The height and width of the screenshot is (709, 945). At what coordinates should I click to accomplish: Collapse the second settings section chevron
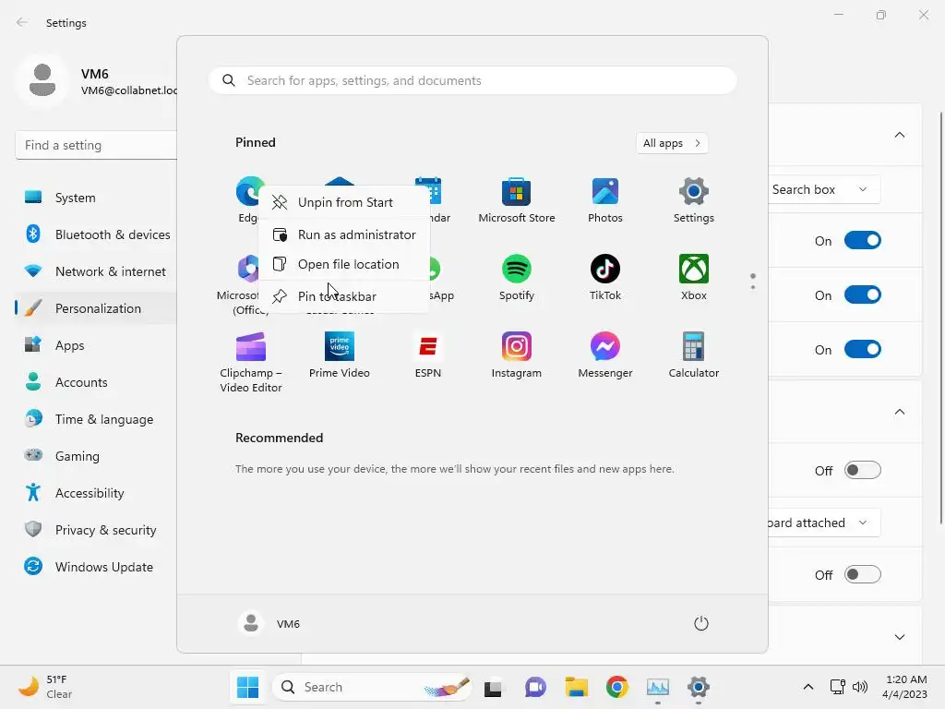point(899,412)
